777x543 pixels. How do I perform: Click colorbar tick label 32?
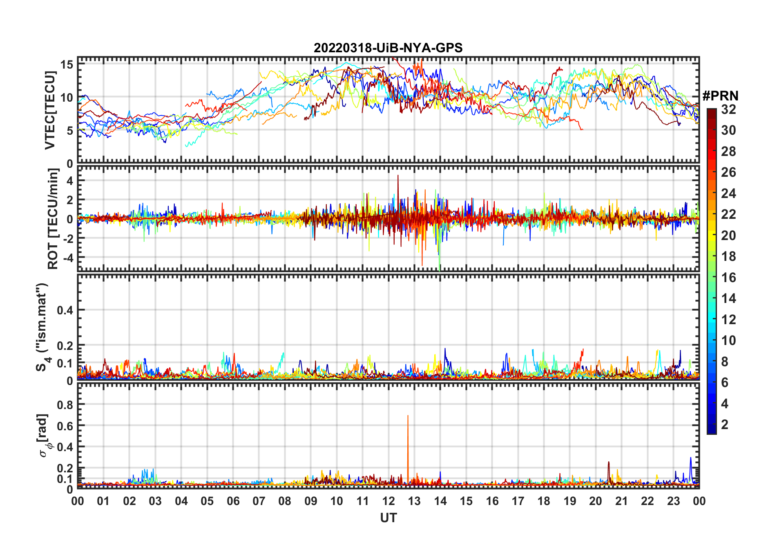pos(728,109)
